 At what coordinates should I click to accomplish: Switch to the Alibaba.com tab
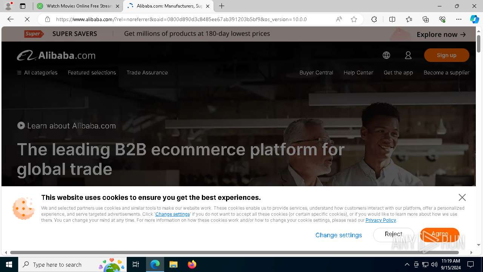(x=168, y=6)
